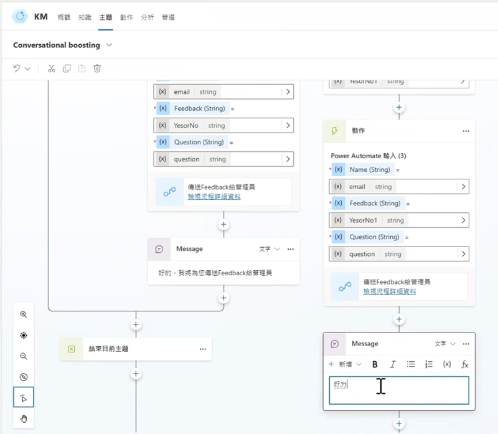Open the 分析 tab
This screenshot has width=498, height=434.
148,17
